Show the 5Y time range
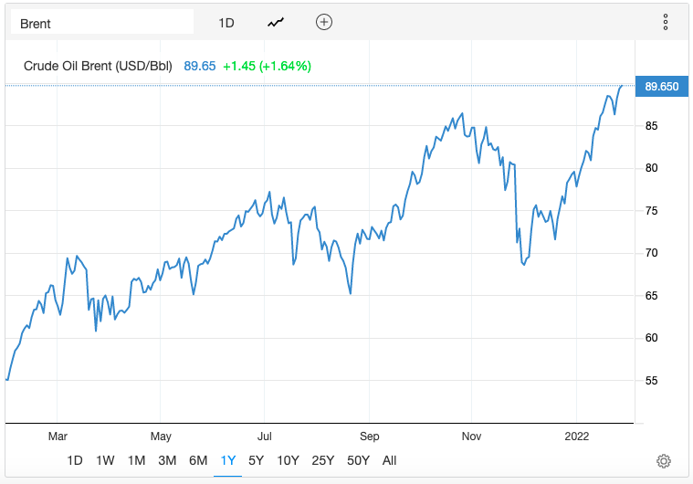This screenshot has width=693, height=484. click(257, 460)
